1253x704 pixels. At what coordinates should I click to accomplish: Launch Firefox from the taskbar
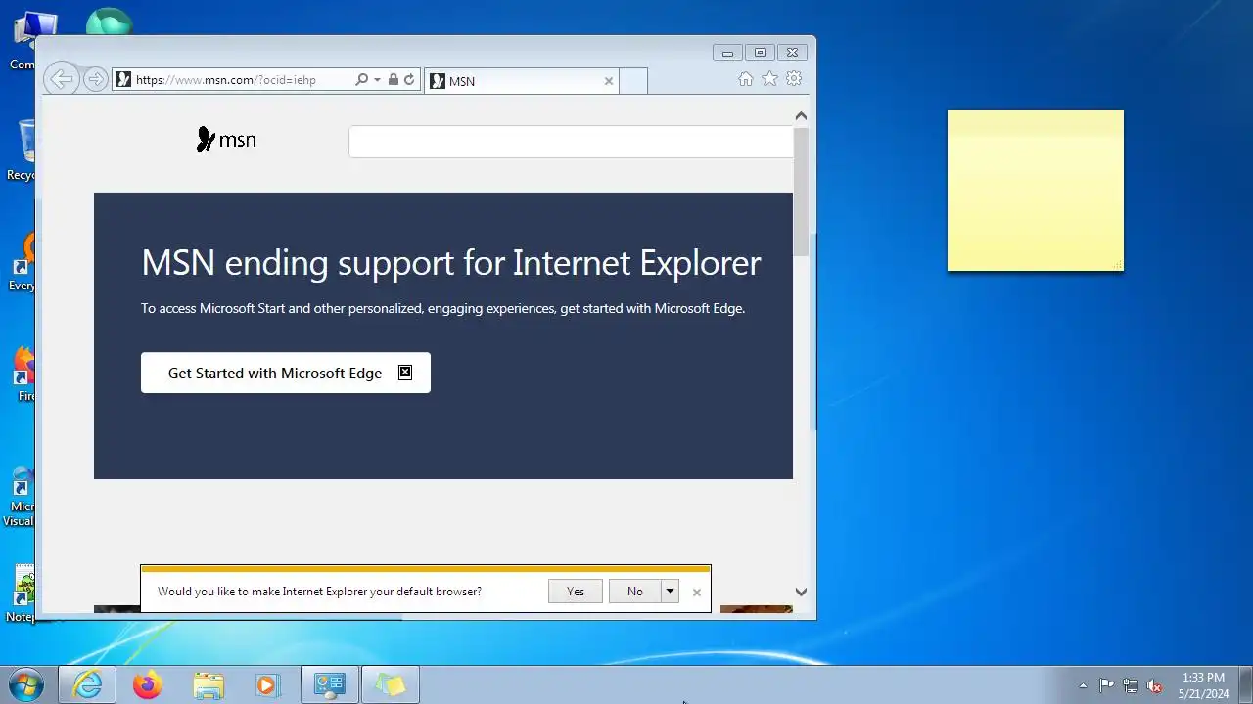(148, 685)
